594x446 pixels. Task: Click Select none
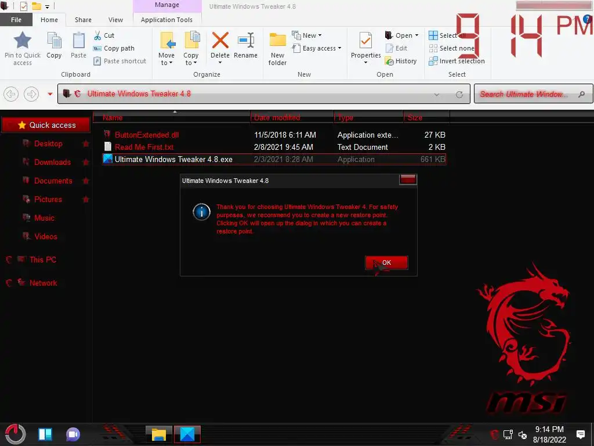click(451, 48)
